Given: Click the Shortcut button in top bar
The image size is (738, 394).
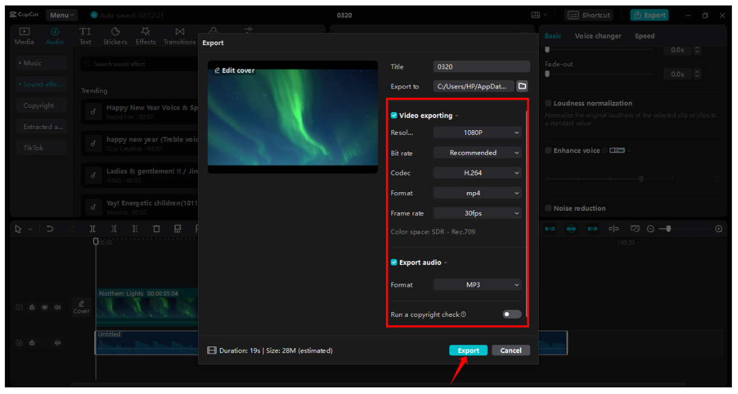Looking at the screenshot, I should (x=589, y=15).
